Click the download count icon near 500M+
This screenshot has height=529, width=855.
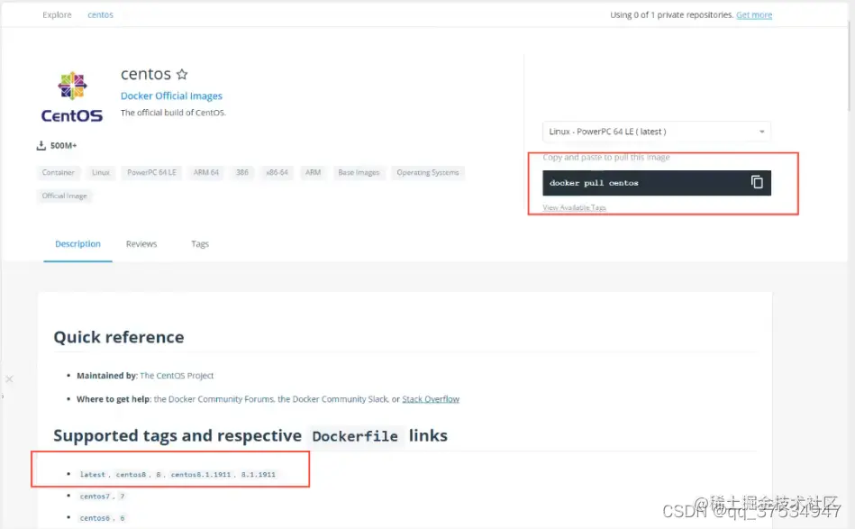(41, 145)
